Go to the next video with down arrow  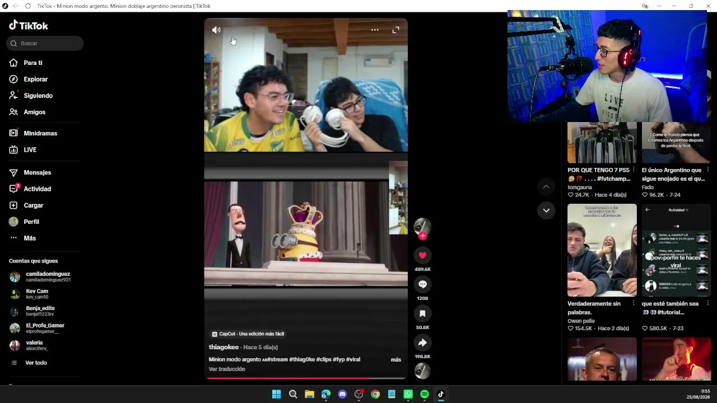tap(546, 210)
